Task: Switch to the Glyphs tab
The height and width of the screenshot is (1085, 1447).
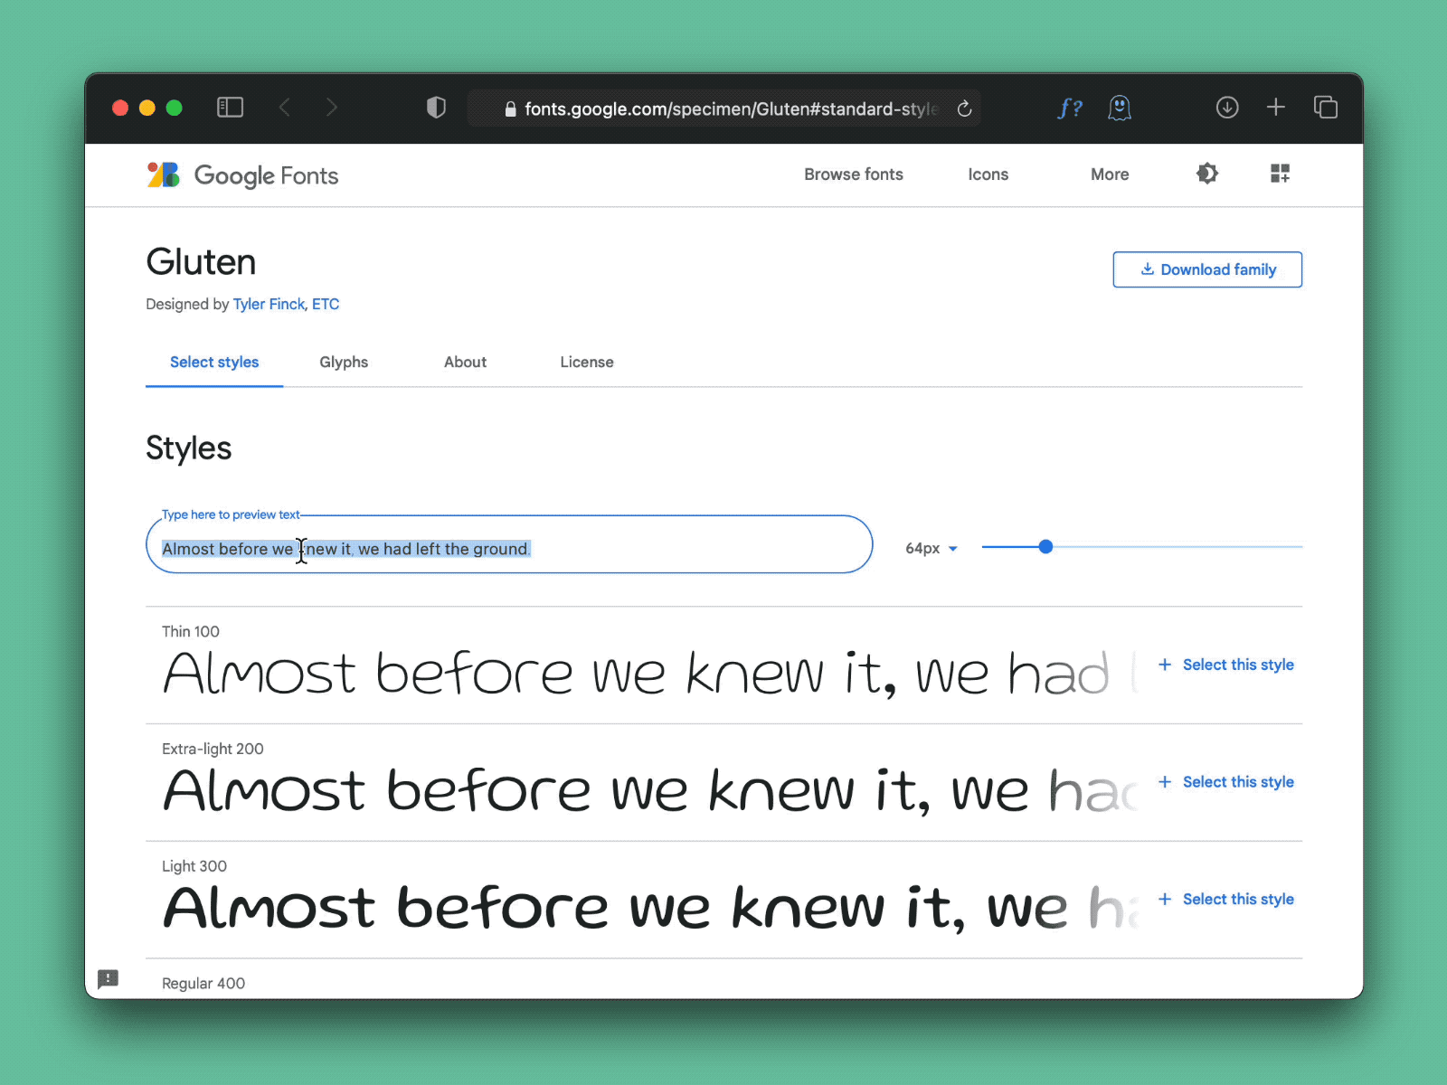Action: tap(344, 362)
